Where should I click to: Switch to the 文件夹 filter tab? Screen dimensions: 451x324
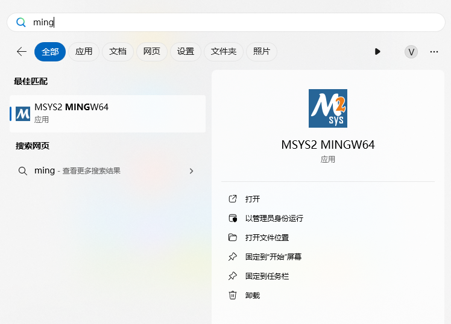coord(224,52)
